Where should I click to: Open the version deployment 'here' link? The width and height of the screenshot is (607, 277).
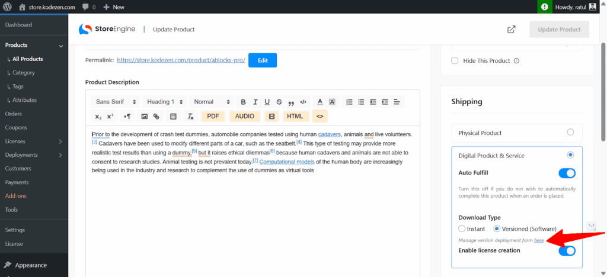pyautogui.click(x=538, y=240)
